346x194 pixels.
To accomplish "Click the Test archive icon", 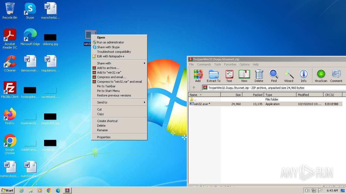I will pyautogui.click(x=229, y=76).
